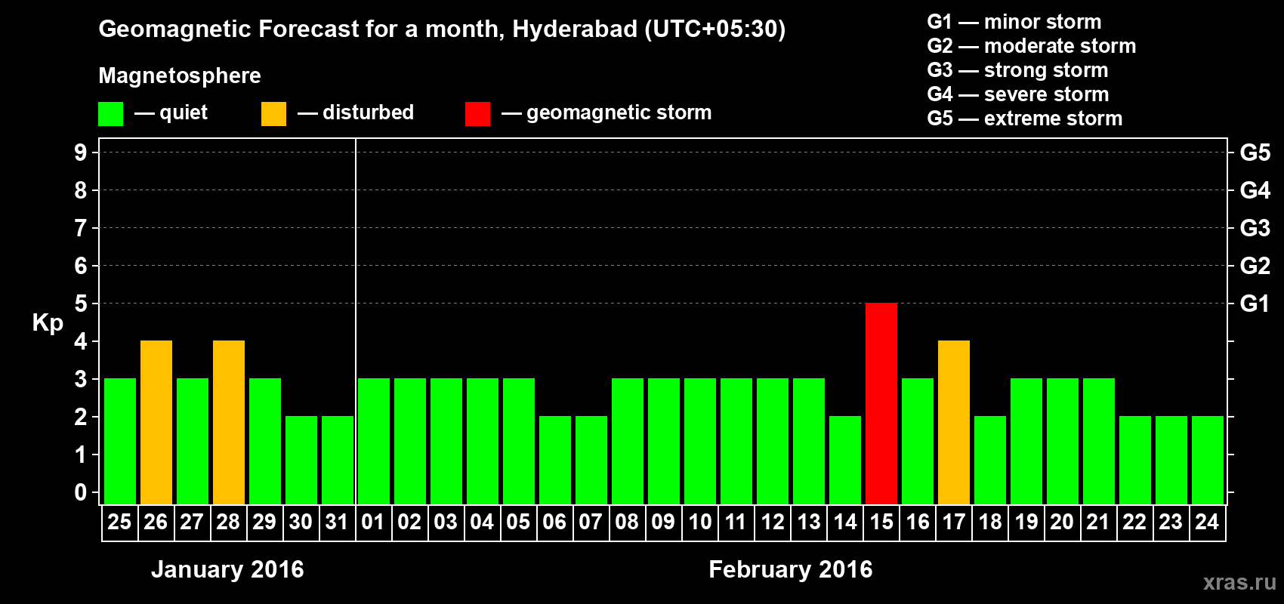The height and width of the screenshot is (604, 1284).
Task: Click the 'G2 — moderate storm' legend text
Action: 1032,46
